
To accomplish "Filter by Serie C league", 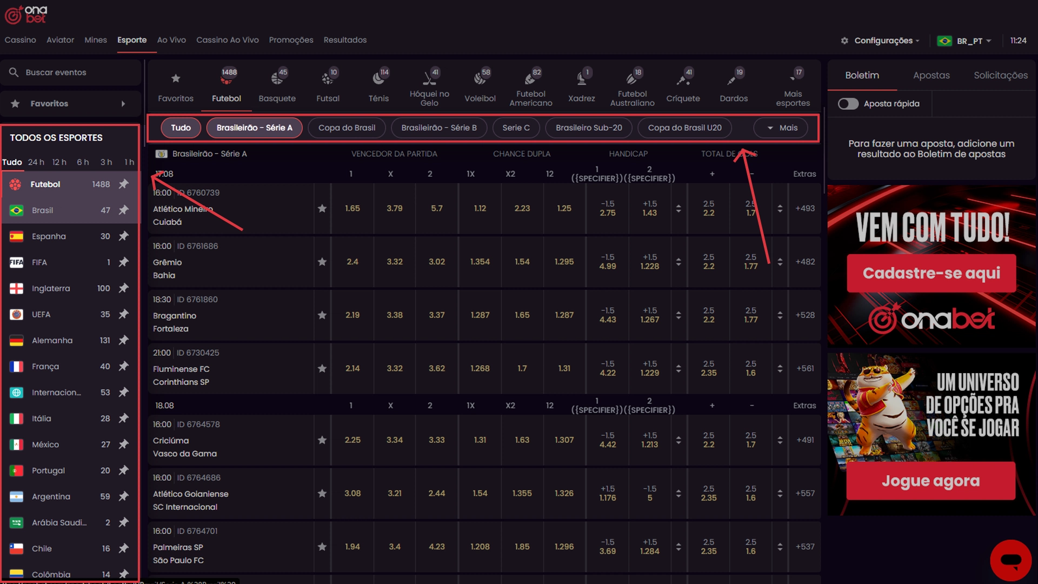I will click(x=516, y=128).
